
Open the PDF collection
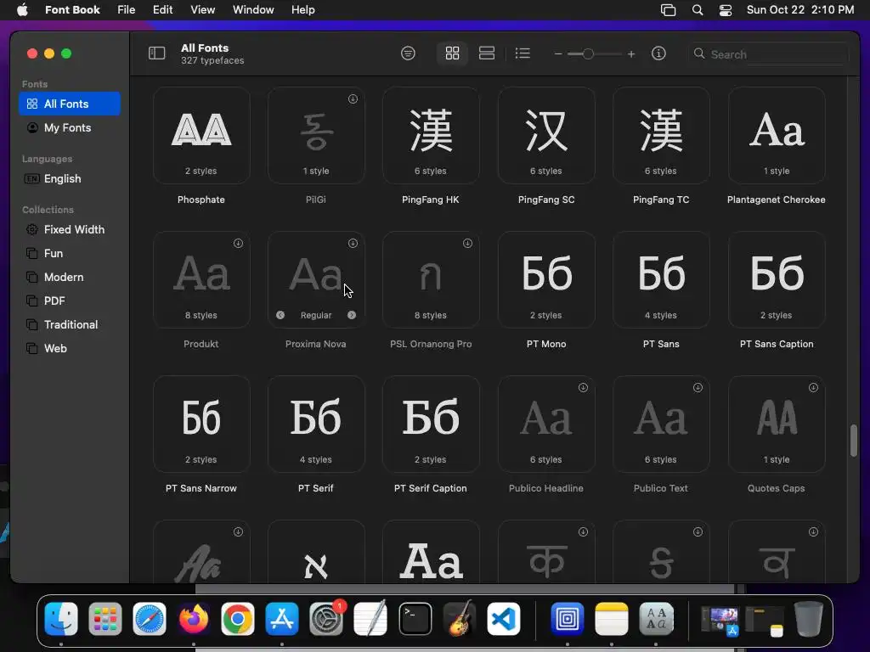click(x=70, y=301)
